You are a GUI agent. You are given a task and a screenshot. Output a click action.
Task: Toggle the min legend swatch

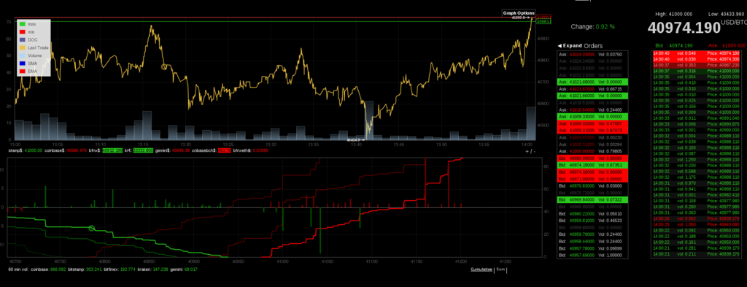[22, 31]
